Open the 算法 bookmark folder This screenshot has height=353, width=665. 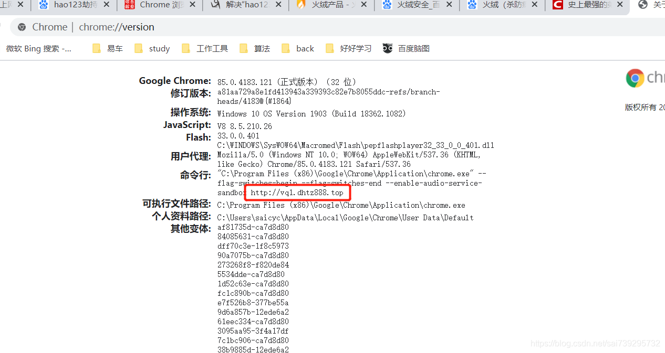point(255,48)
